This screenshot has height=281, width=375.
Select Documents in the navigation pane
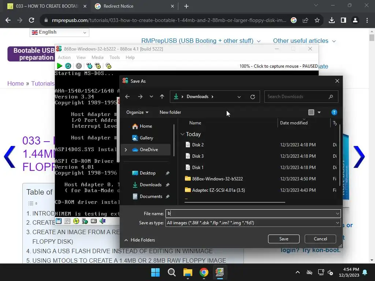coord(151,196)
